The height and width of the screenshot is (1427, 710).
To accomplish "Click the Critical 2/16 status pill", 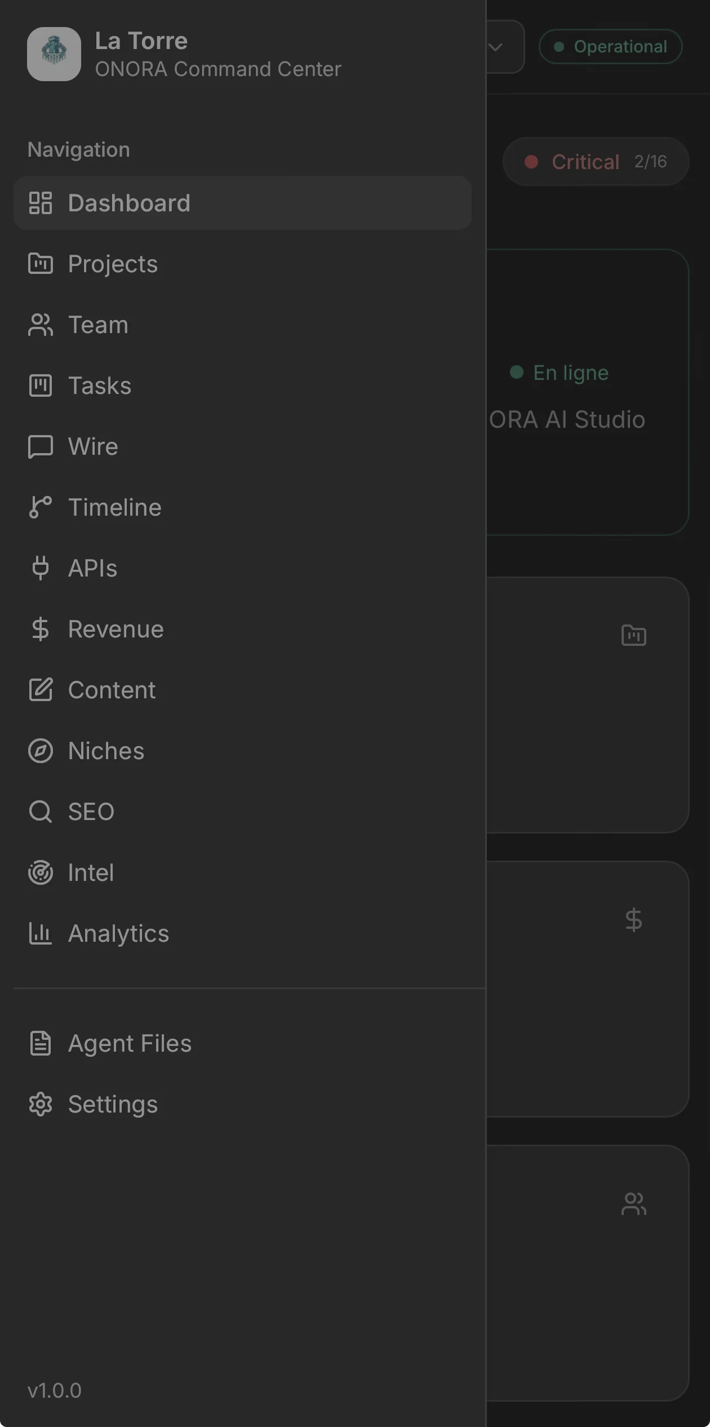I will coord(596,162).
